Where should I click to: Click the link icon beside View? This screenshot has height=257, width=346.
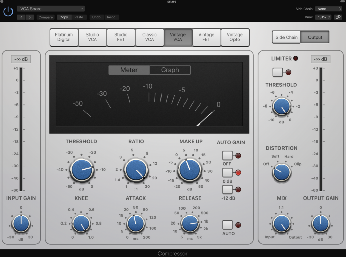pos(338,17)
